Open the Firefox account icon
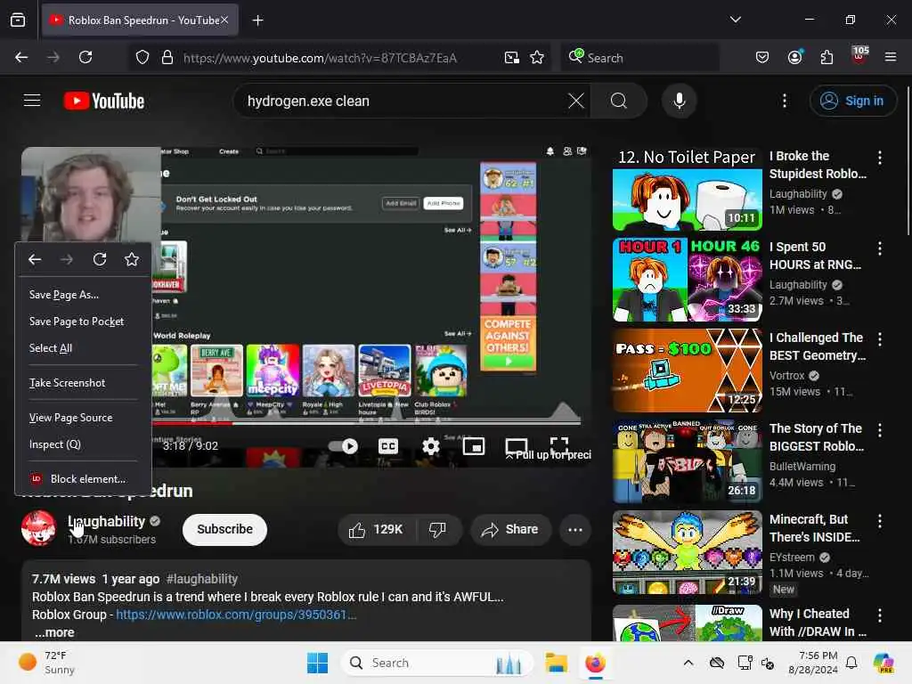 pos(794,57)
